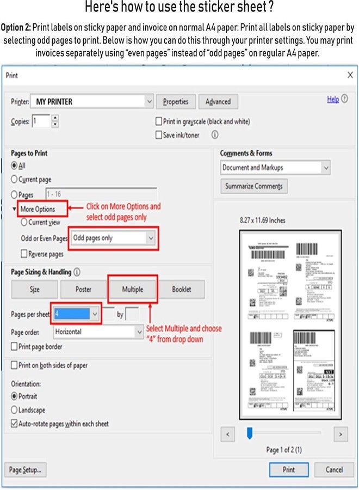
Task: Open the Odd or Even Pages dropdown
Action: 151,238
